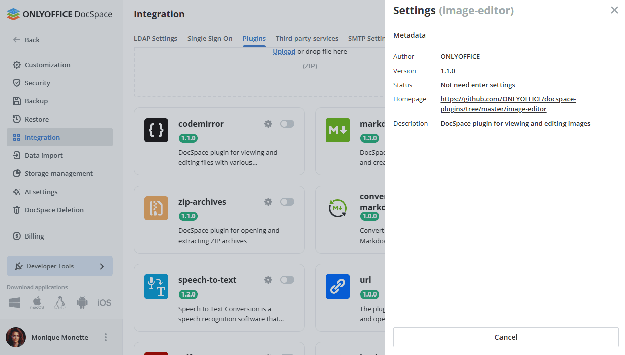Open codemirror plugin settings gear

268,124
